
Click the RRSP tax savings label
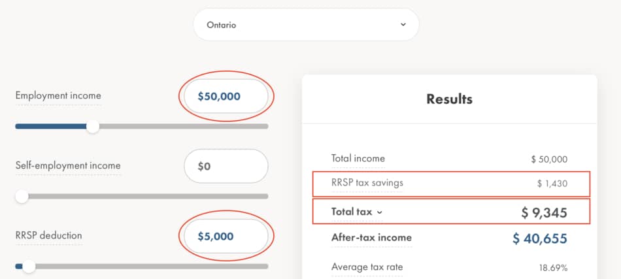[x=367, y=183]
